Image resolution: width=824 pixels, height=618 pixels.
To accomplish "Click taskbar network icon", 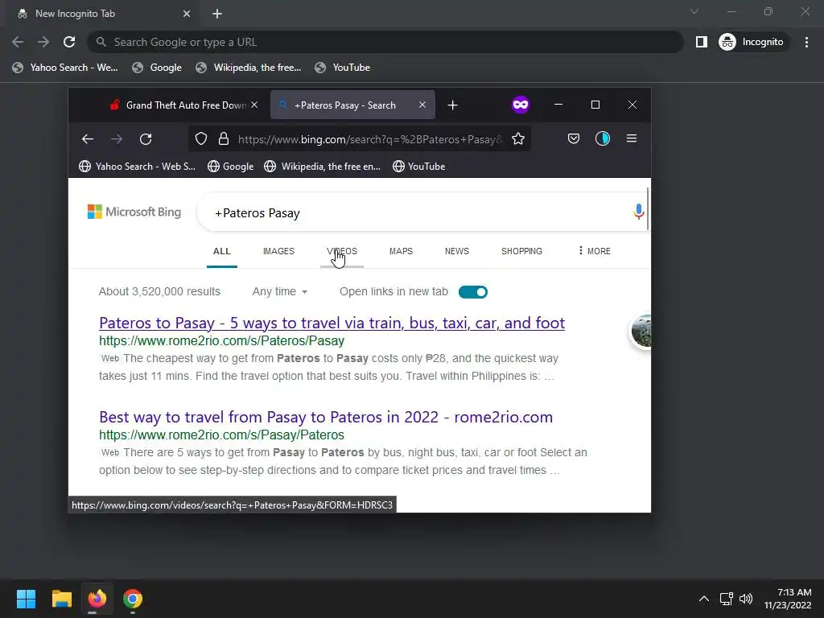I will click(727, 599).
